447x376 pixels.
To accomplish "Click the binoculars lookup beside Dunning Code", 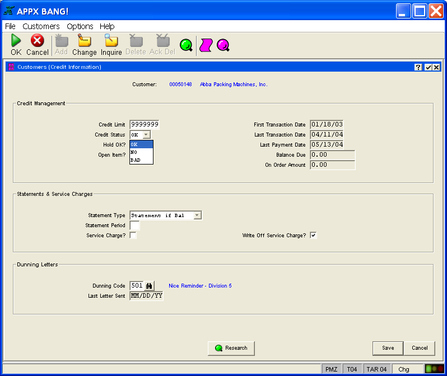I will pos(149,286).
